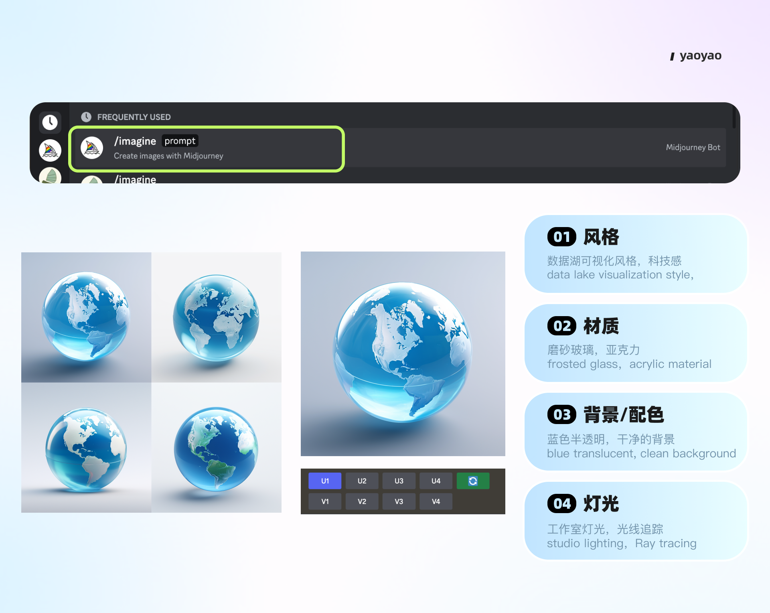Upscale the fourth image using U4
770x613 pixels.
point(436,481)
